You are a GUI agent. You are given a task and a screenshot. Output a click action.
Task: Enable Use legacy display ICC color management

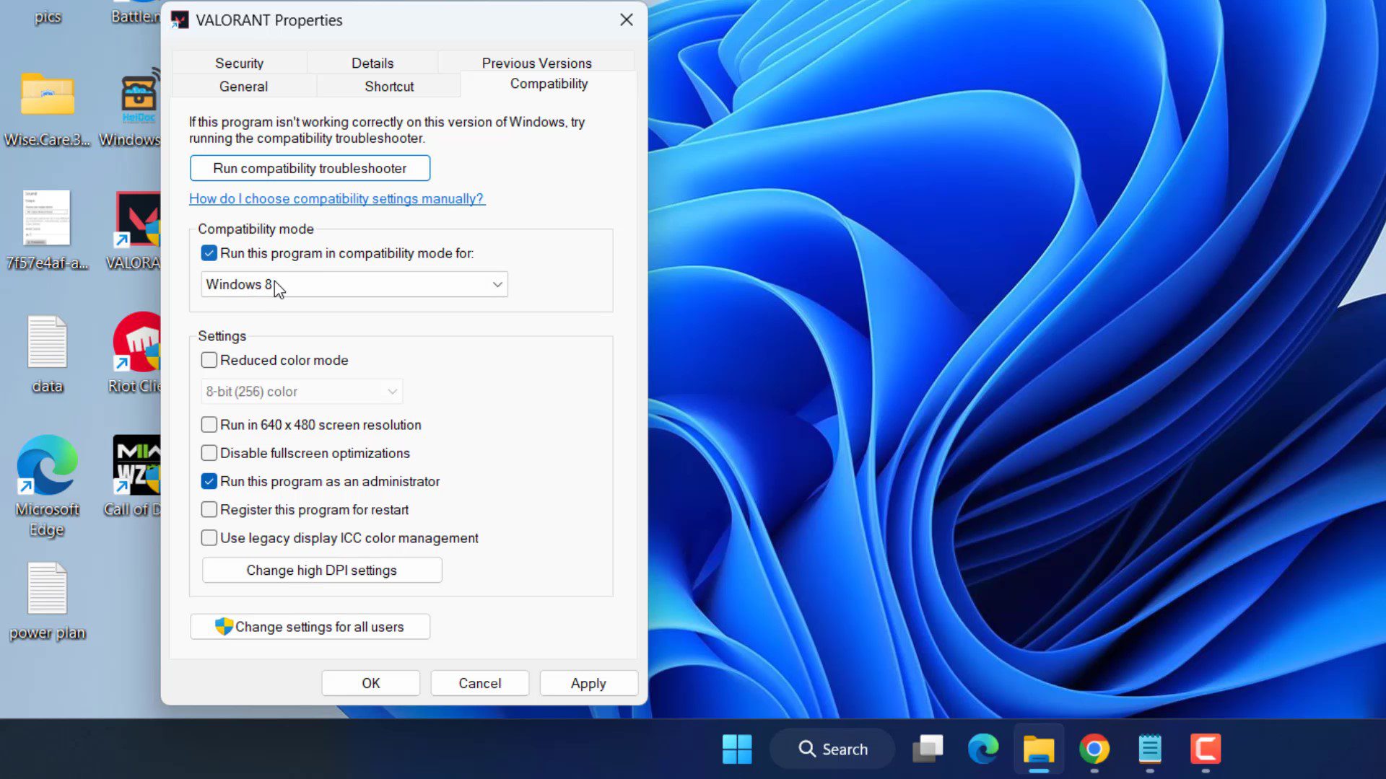pos(209,538)
